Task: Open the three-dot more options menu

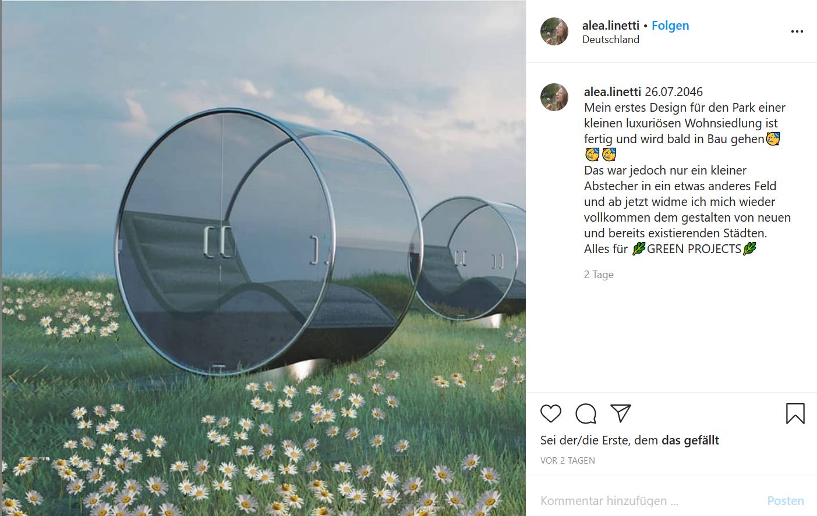Action: tap(797, 31)
